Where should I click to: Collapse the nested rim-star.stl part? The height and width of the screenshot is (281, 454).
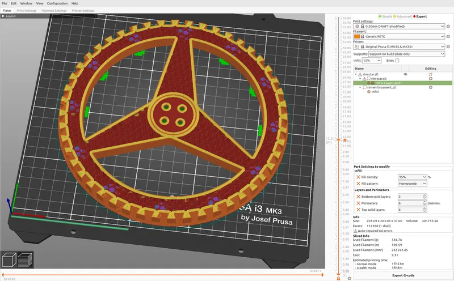coord(360,79)
